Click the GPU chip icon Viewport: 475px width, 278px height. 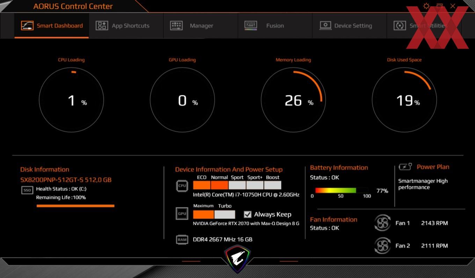click(x=182, y=214)
